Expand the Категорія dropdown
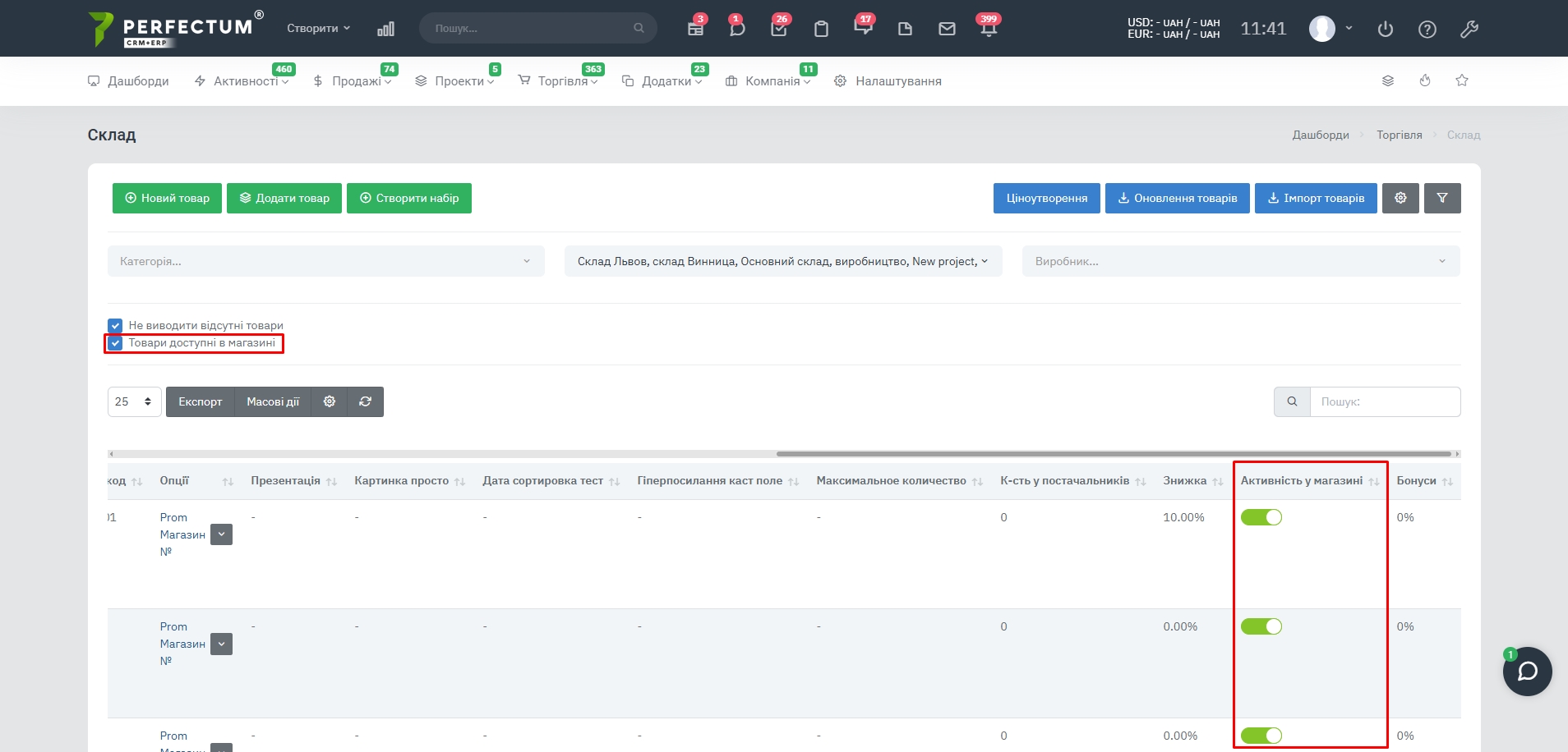The height and width of the screenshot is (752, 1568). pyautogui.click(x=325, y=261)
